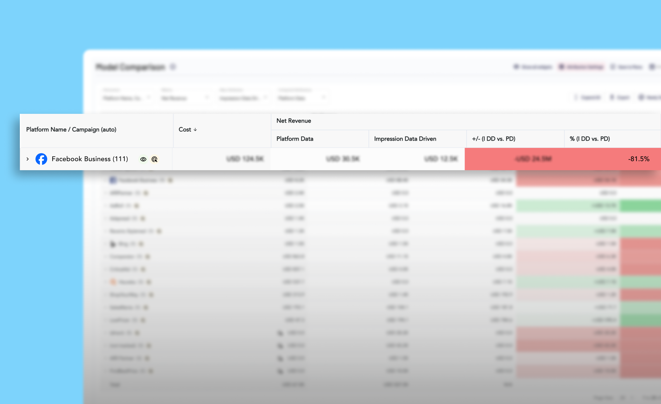Click the +/- (I DD vs. PD) header
Image resolution: width=661 pixels, height=404 pixels.
click(494, 139)
